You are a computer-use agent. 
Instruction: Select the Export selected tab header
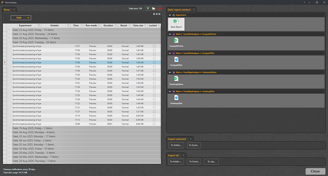click(177, 139)
